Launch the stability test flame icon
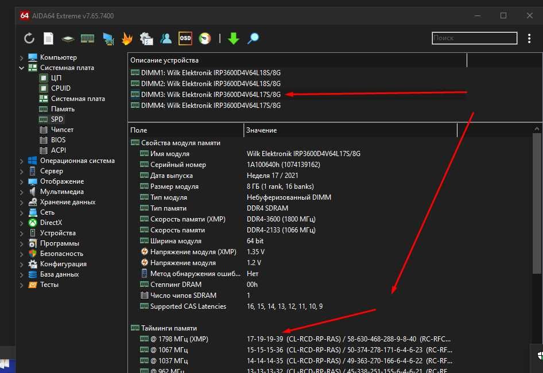The height and width of the screenshot is (373, 543). [x=127, y=38]
